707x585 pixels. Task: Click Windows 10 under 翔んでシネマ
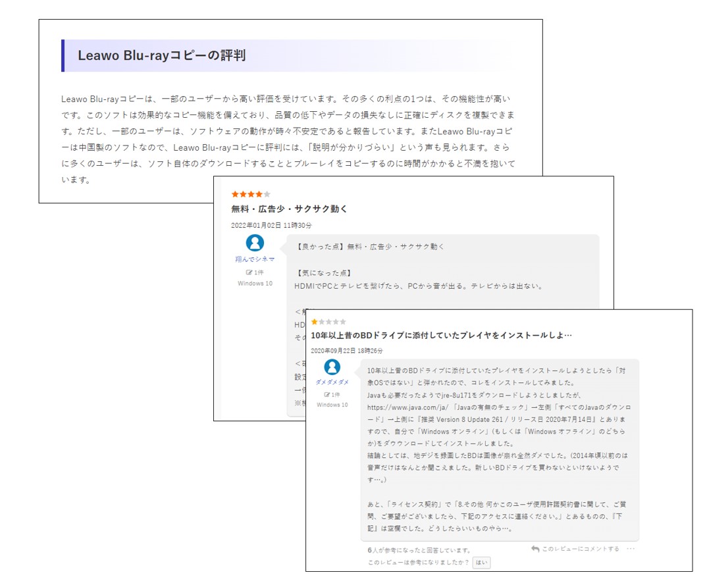pyautogui.click(x=255, y=284)
